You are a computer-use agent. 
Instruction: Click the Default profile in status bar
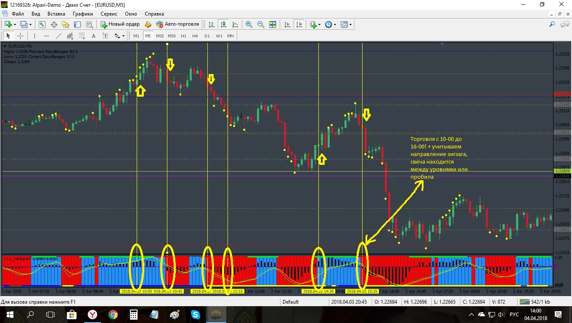coord(291,302)
